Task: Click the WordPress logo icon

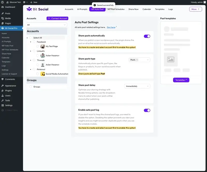Action: point(3,2)
